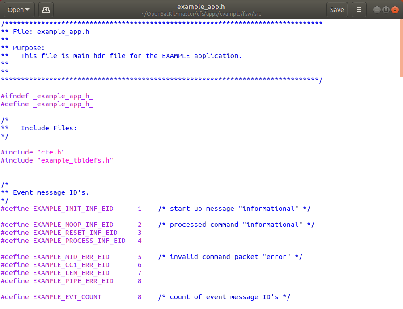Open the file chooser dropdown
This screenshot has width=403, height=309.
click(19, 10)
